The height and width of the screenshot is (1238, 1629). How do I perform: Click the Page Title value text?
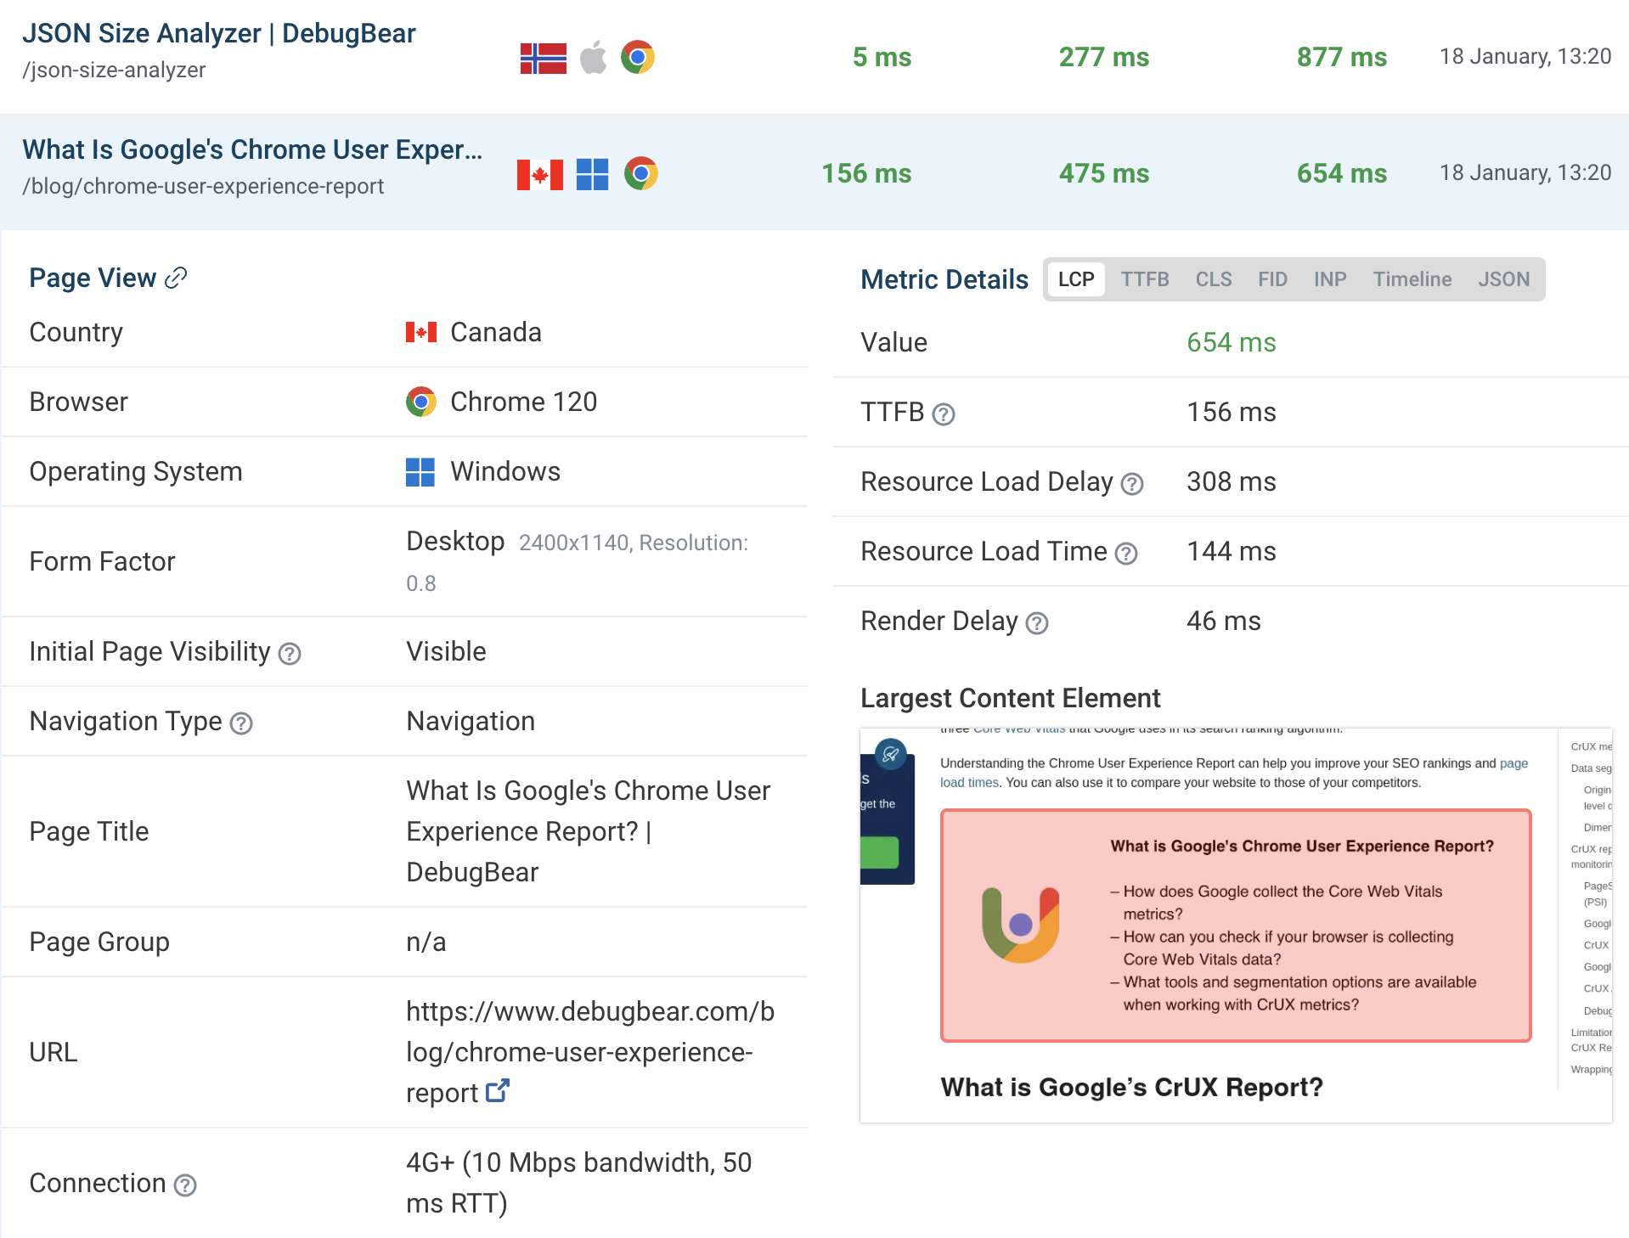[x=588, y=831]
